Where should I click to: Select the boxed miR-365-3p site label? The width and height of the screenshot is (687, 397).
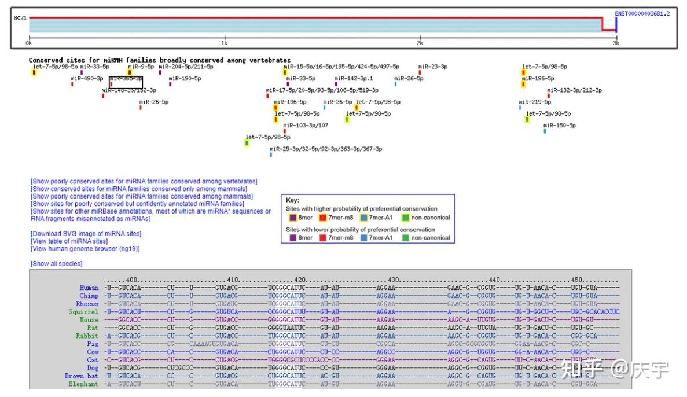[126, 79]
